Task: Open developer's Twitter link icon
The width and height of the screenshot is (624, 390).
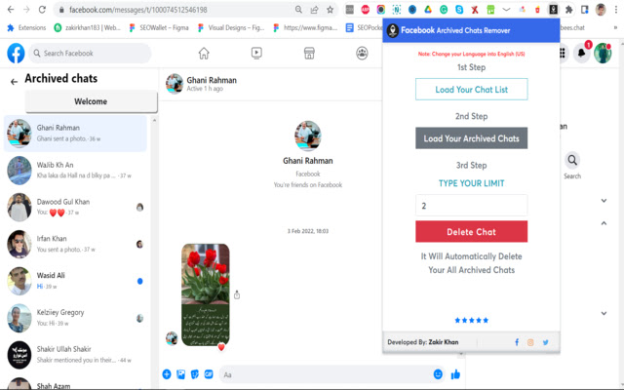Action: pyautogui.click(x=545, y=342)
